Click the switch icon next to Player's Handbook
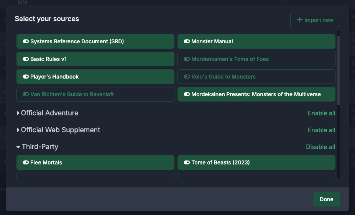355x215 pixels. click(x=26, y=77)
